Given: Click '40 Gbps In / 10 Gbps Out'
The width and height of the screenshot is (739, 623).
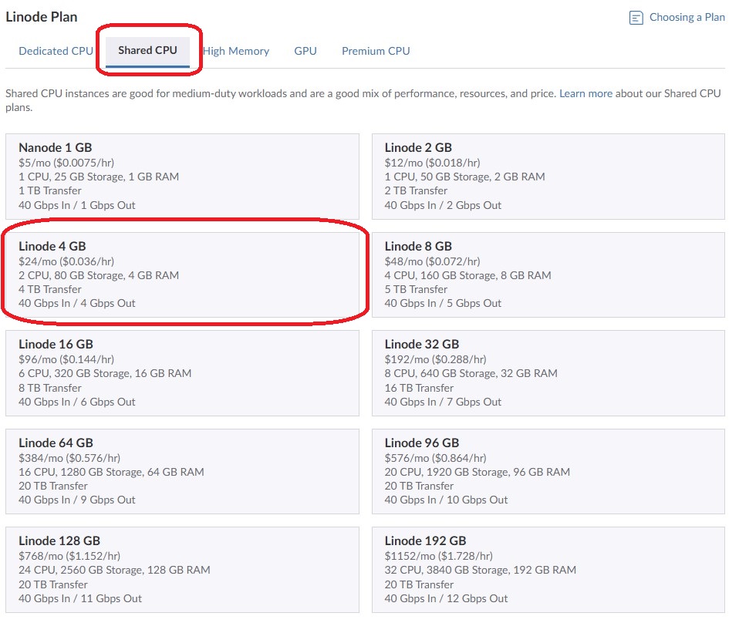Looking at the screenshot, I should tap(446, 500).
